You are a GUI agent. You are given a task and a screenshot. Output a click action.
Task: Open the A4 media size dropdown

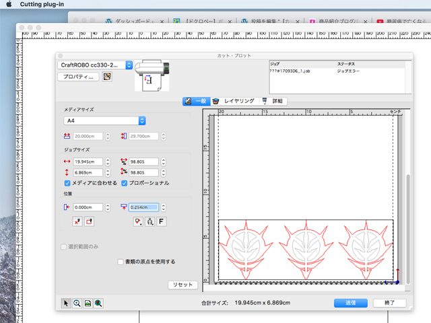[x=105, y=120]
